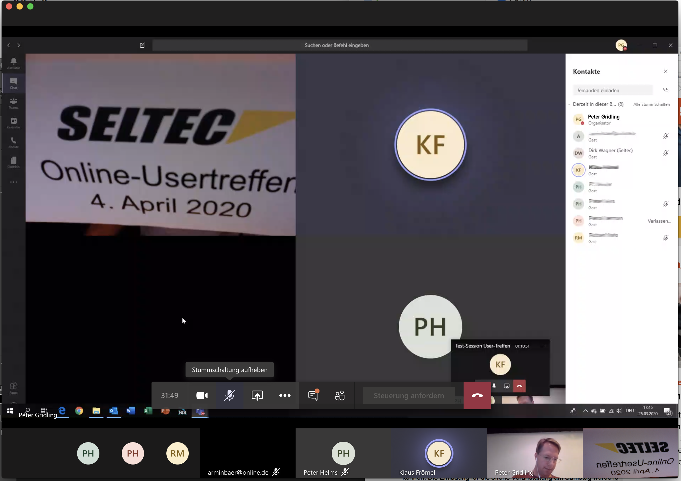Click the Jemanden einladen field
This screenshot has height=481, width=681.
pyautogui.click(x=613, y=90)
